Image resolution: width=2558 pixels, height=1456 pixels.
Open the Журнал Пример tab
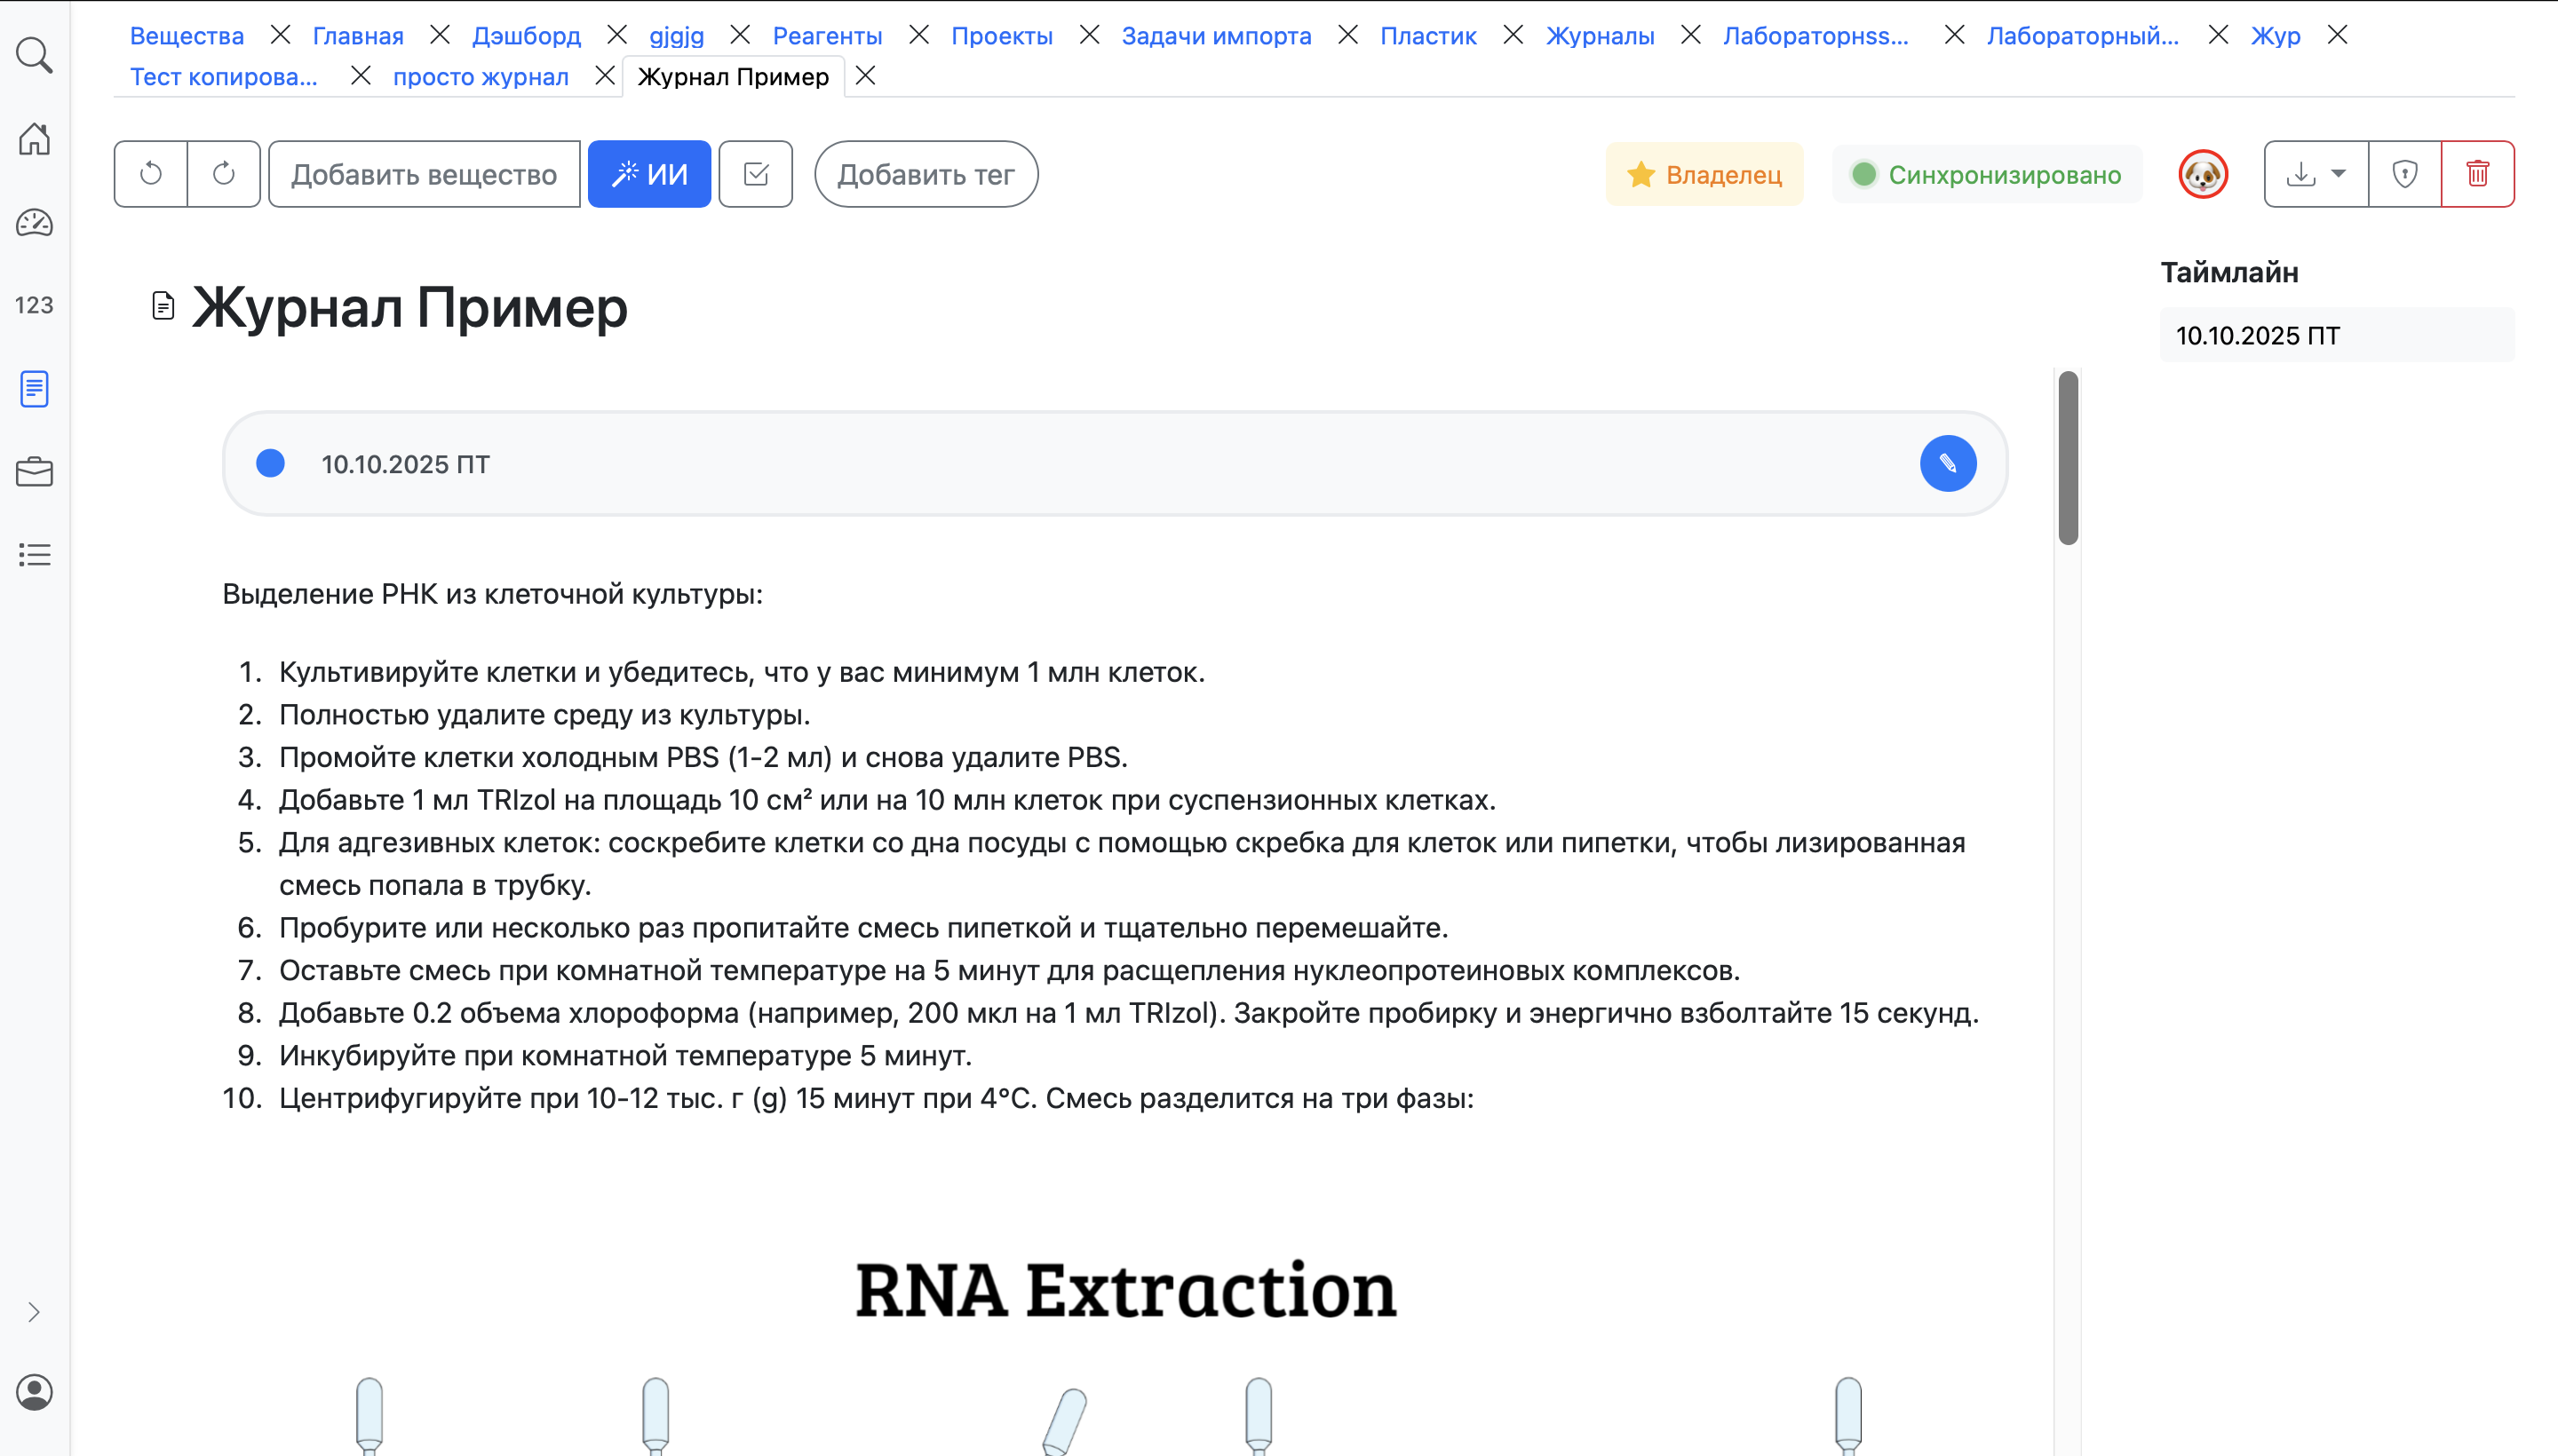pos(735,76)
